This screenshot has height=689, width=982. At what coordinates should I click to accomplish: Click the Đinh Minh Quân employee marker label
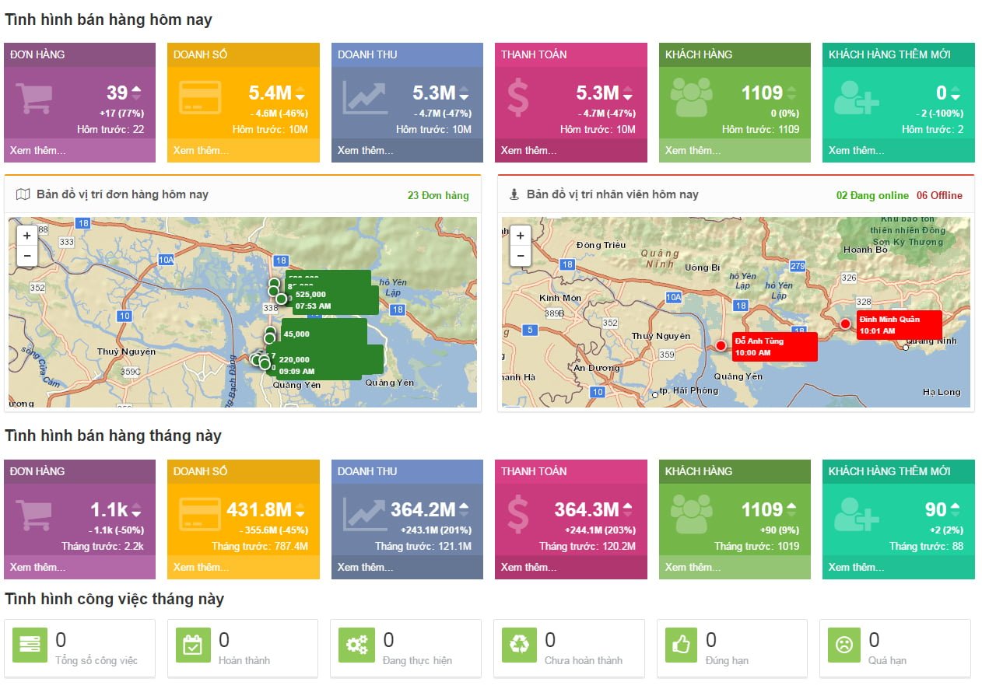pyautogui.click(x=899, y=324)
